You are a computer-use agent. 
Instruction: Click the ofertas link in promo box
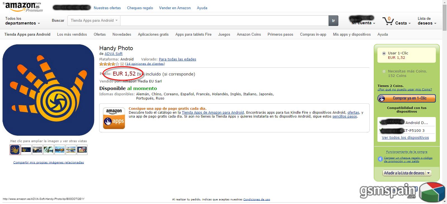click(x=353, y=113)
